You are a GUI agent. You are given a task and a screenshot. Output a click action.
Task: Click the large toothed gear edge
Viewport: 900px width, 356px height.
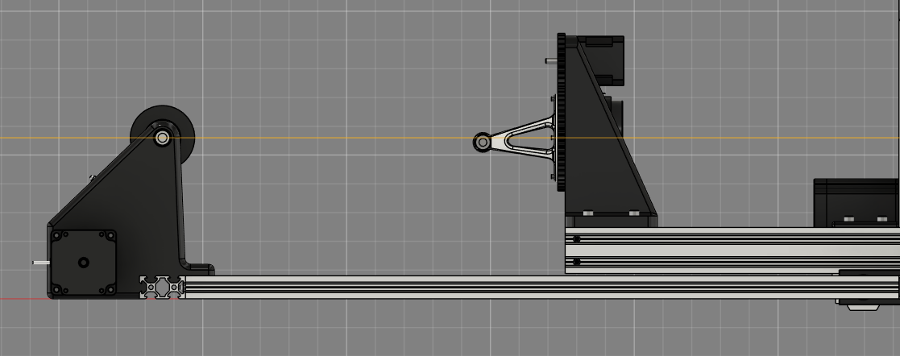561,113
